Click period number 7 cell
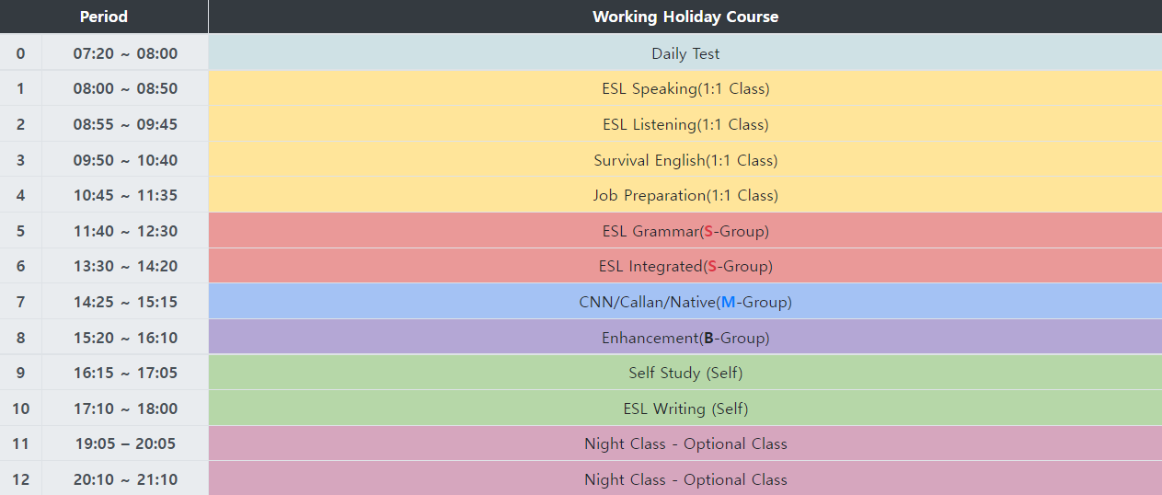1162x495 pixels. [x=20, y=302]
